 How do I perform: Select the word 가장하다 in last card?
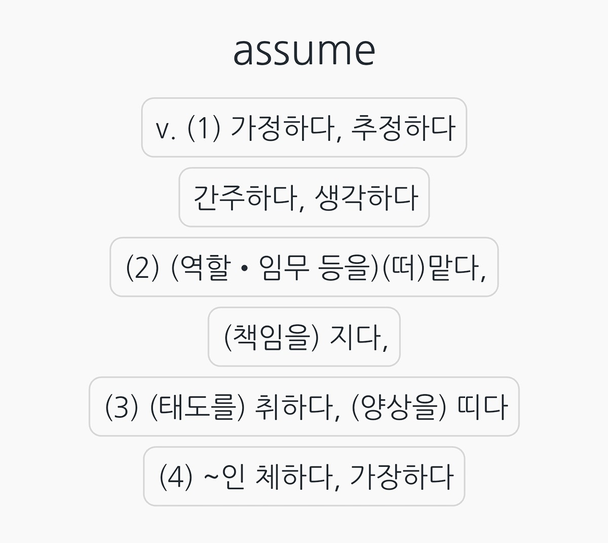(401, 477)
